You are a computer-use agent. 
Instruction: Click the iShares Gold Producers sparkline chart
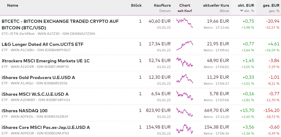coord(185,78)
